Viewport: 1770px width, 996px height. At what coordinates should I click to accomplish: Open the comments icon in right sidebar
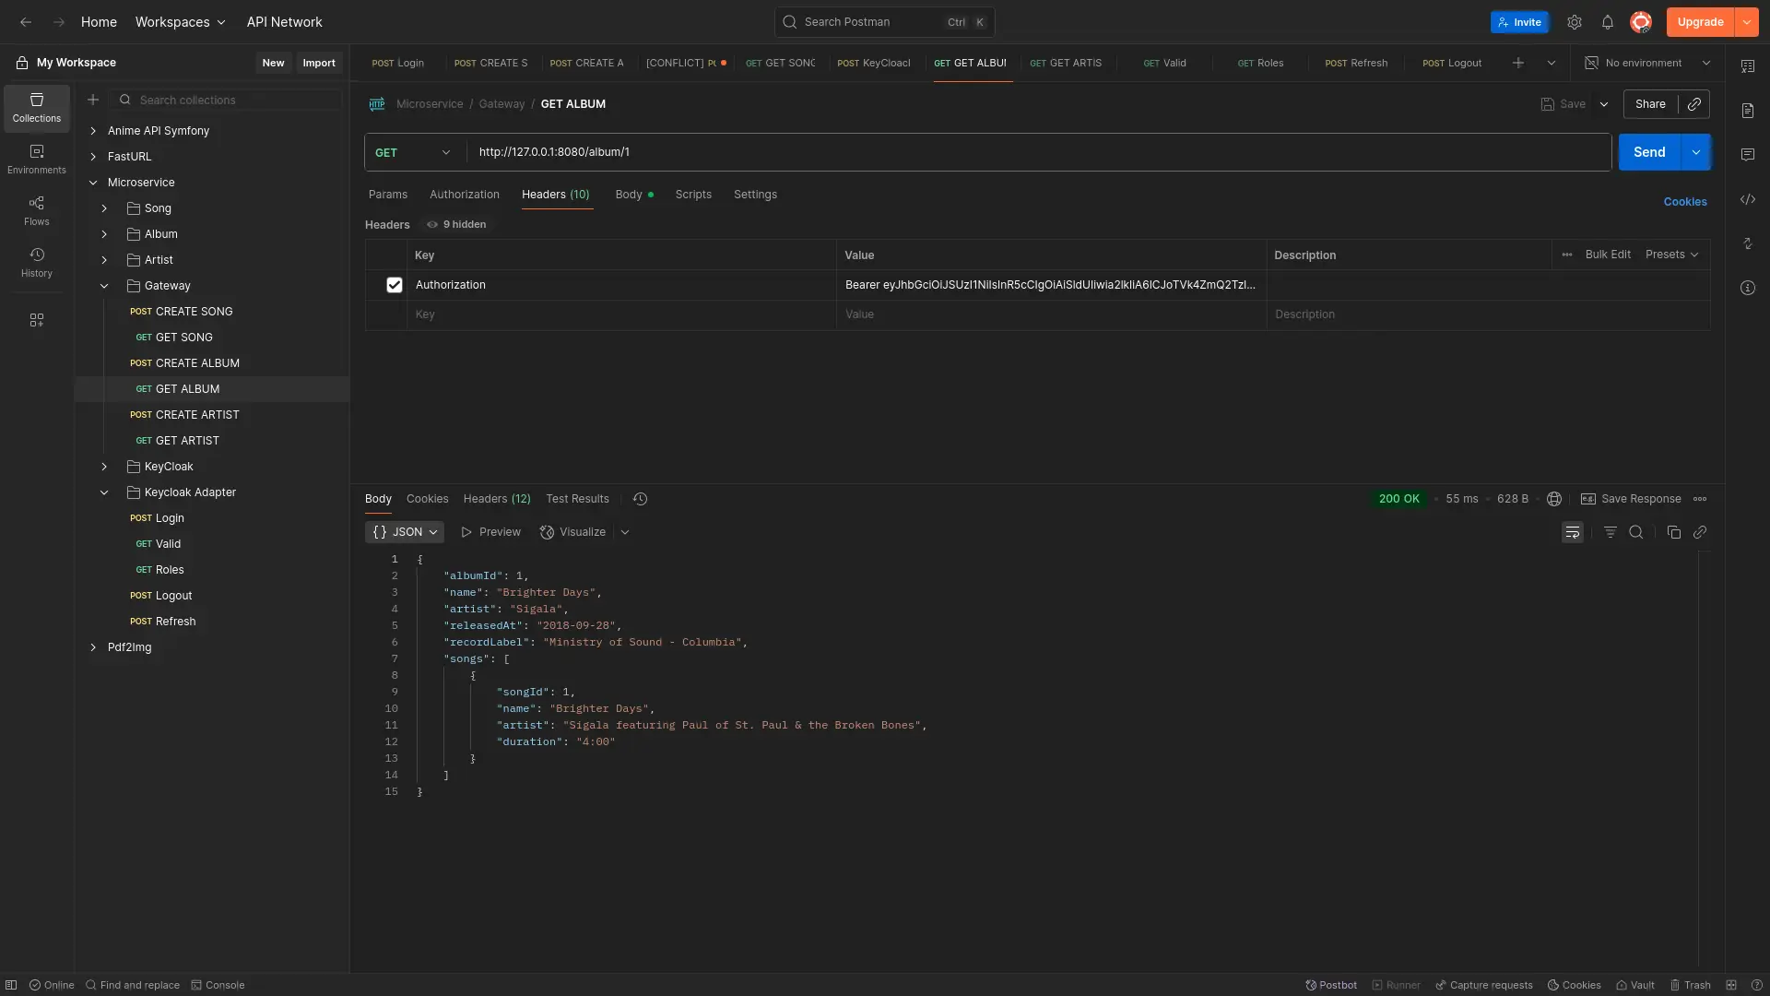point(1748,155)
